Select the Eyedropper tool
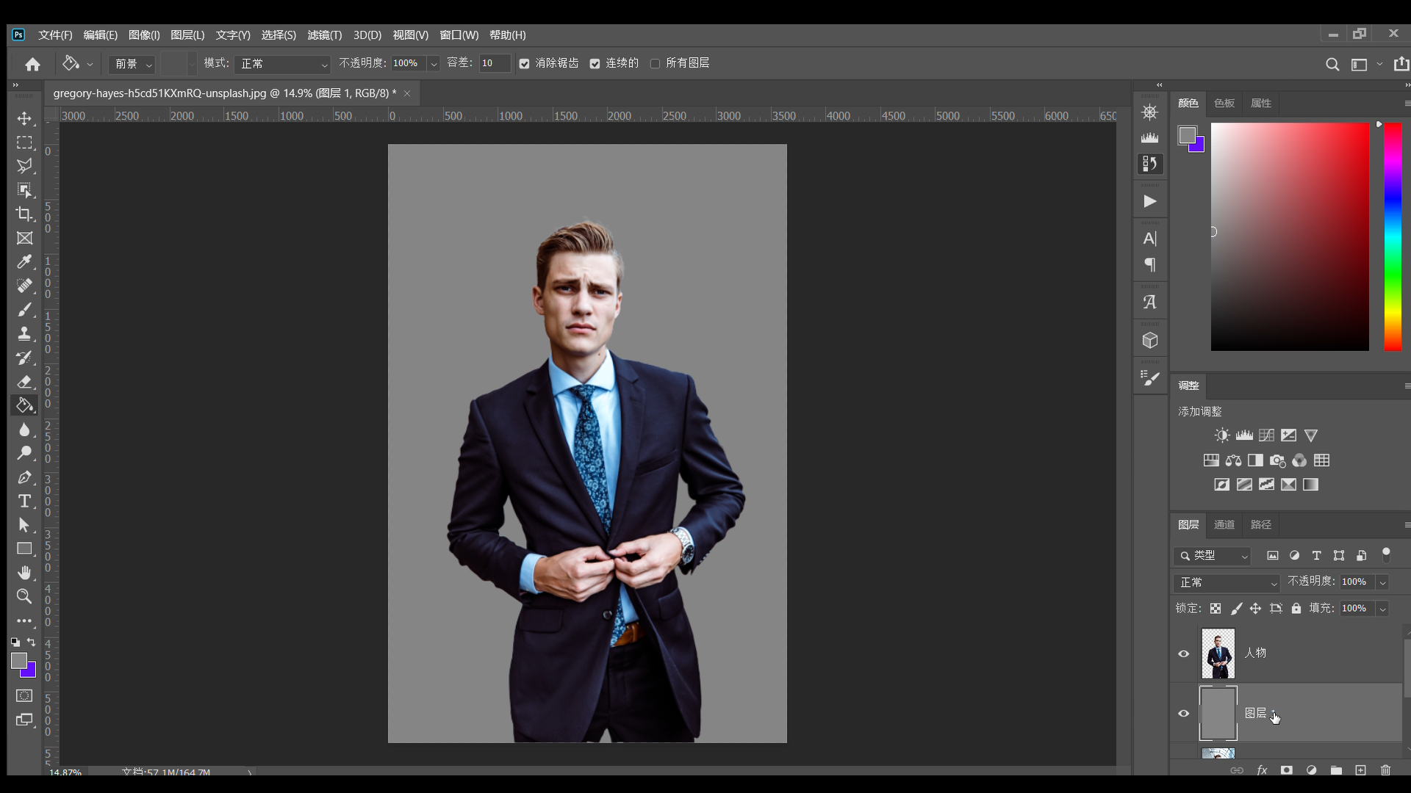The height and width of the screenshot is (793, 1411). pyautogui.click(x=24, y=262)
